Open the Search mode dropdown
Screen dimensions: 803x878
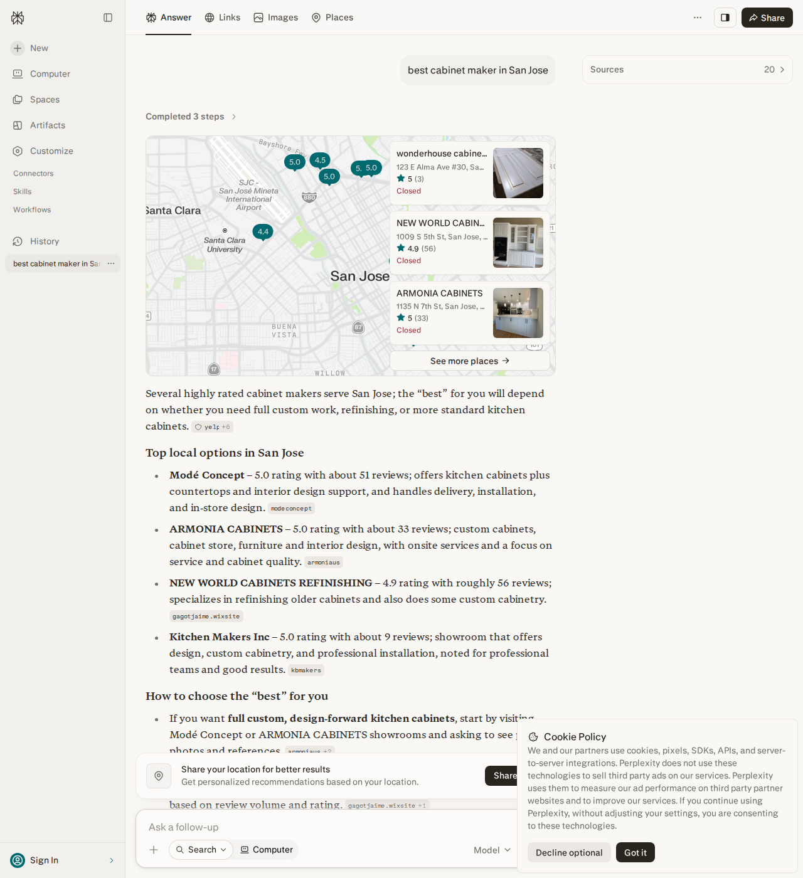coord(201,850)
